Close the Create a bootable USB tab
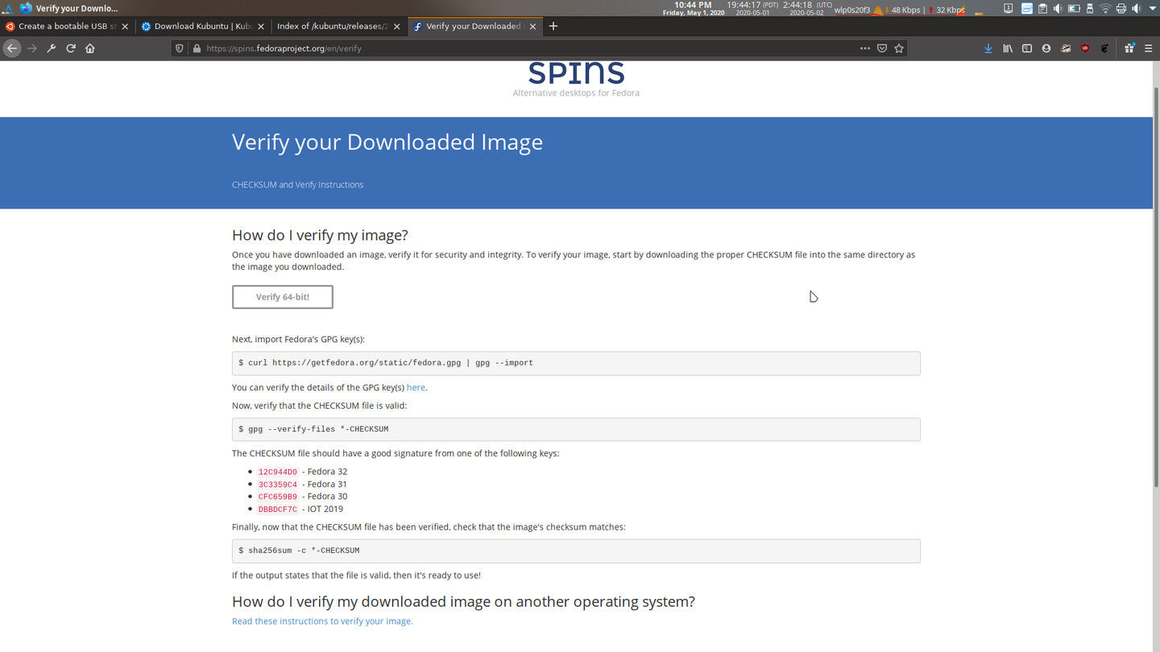 [125, 27]
